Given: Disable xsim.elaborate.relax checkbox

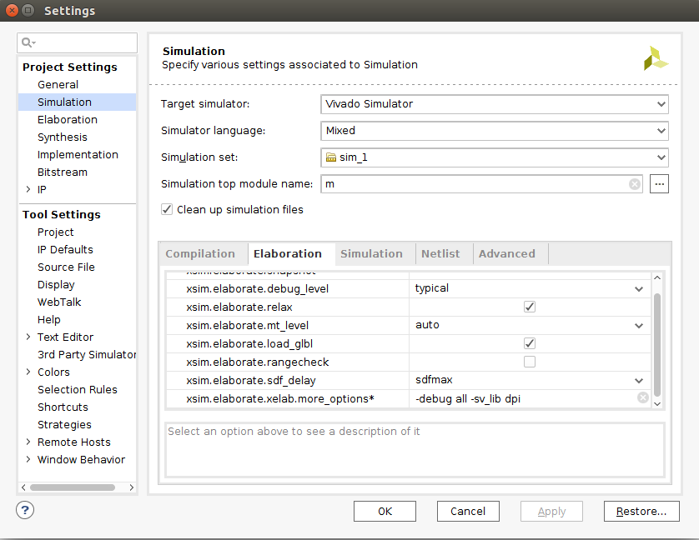Looking at the screenshot, I should point(529,307).
